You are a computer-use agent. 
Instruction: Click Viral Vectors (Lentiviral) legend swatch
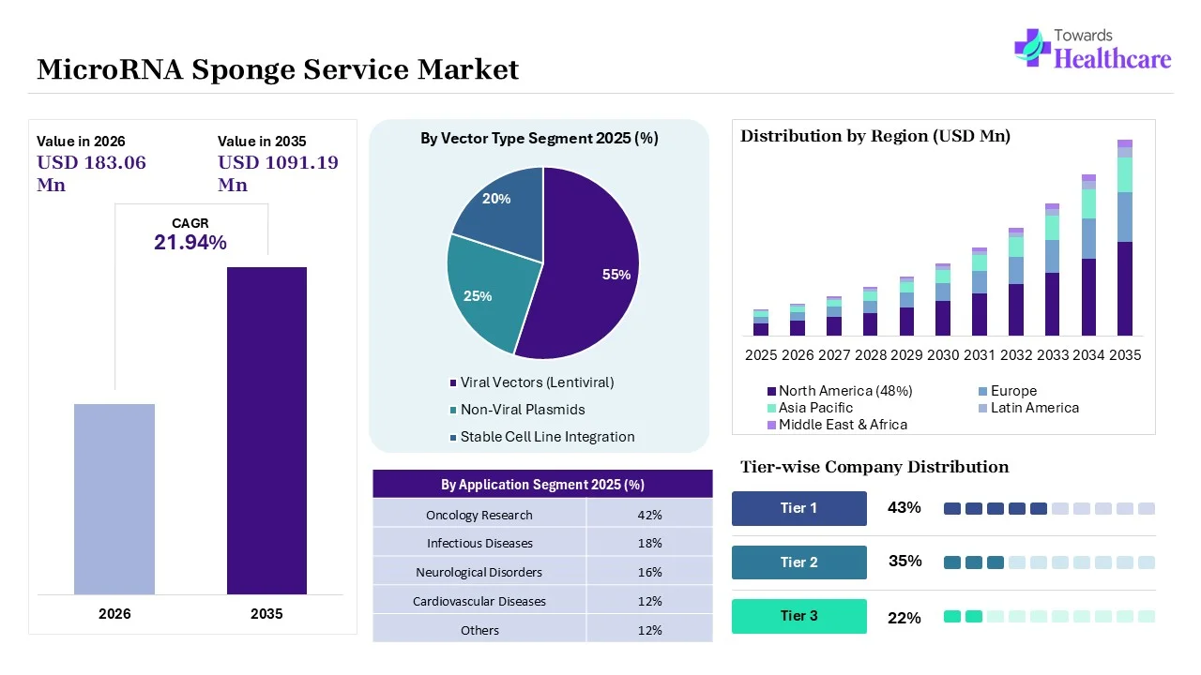453,382
